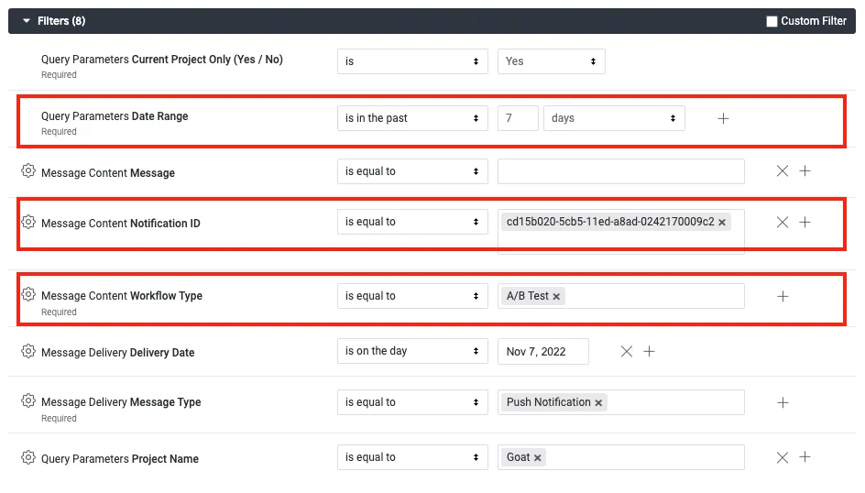This screenshot has width=865, height=493.
Task: Remove the Message Content Message filter row
Action: coord(782,171)
